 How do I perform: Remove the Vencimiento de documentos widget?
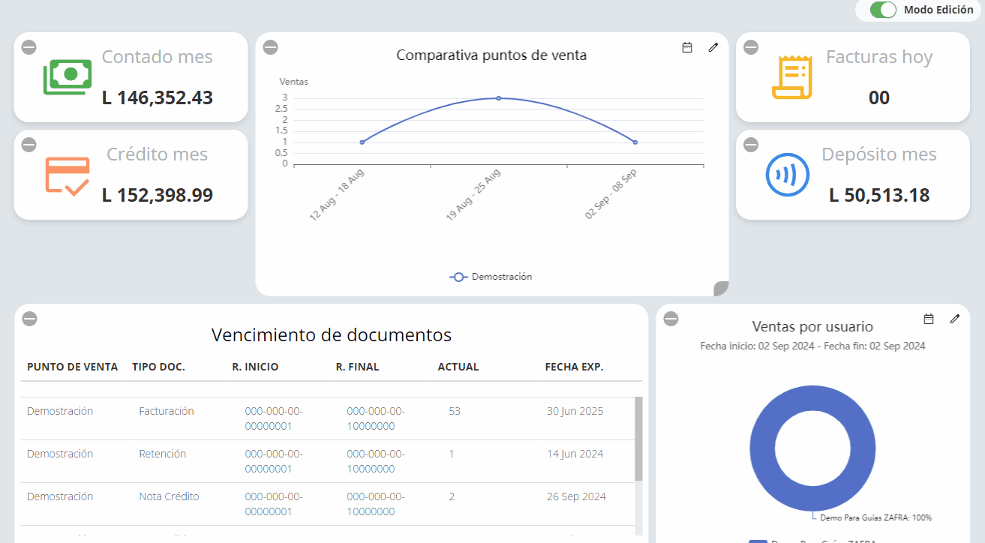(29, 319)
